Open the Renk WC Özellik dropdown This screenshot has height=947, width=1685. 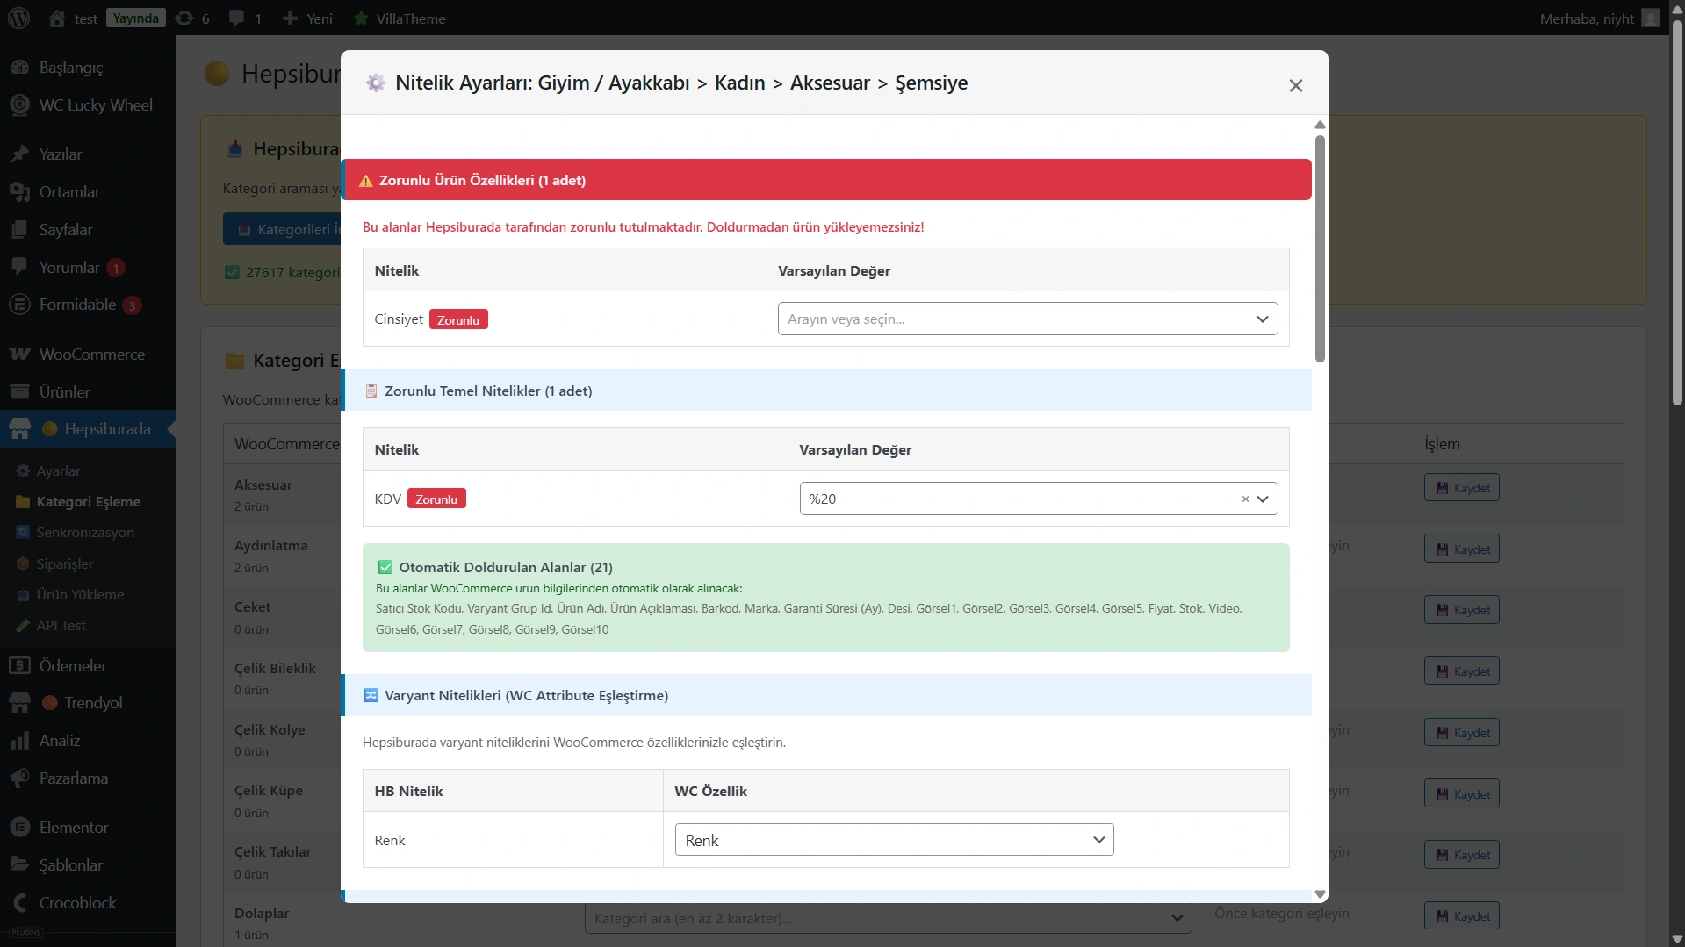(893, 840)
